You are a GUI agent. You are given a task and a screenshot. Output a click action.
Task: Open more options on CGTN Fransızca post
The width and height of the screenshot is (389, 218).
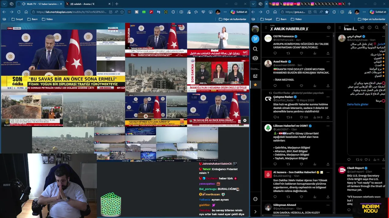click(328, 36)
